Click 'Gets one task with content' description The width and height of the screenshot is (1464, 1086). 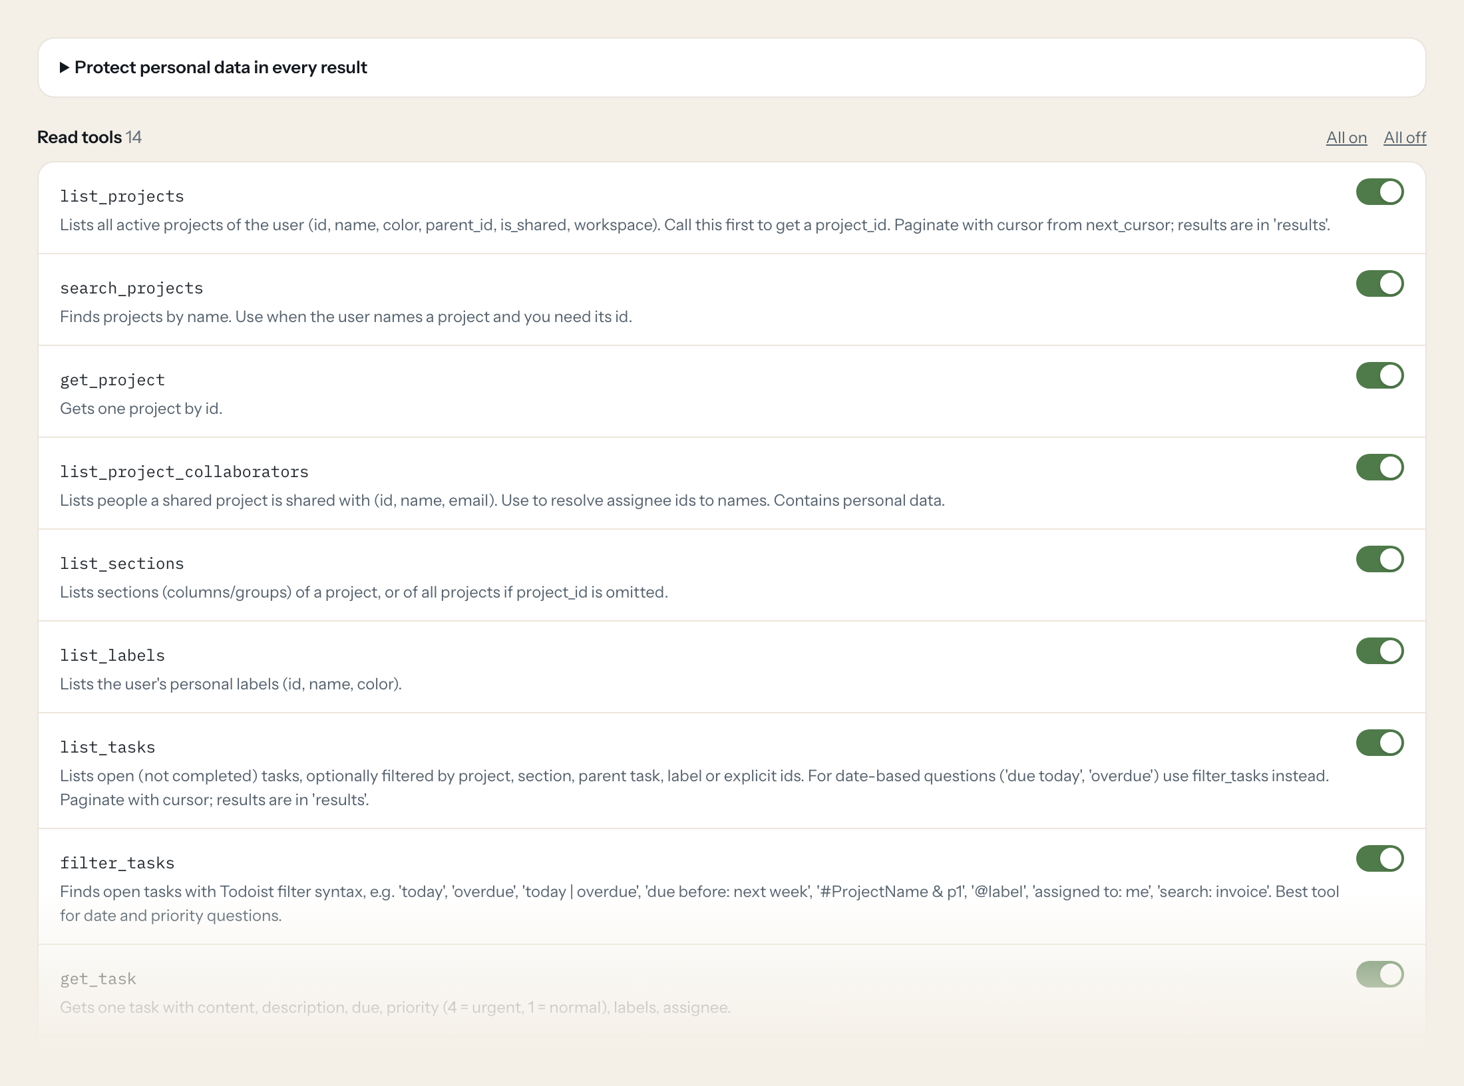pos(395,1007)
